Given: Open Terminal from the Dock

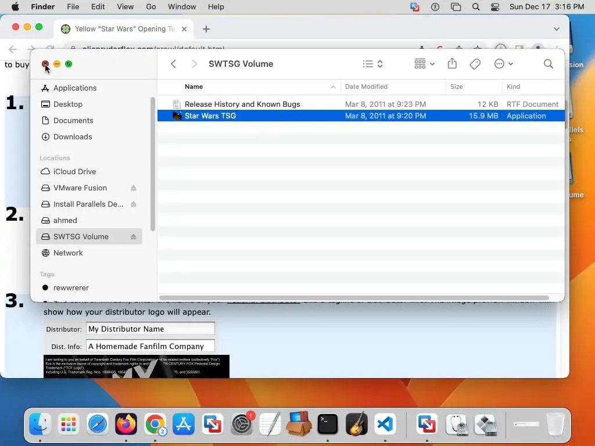Looking at the screenshot, I should click(x=328, y=423).
